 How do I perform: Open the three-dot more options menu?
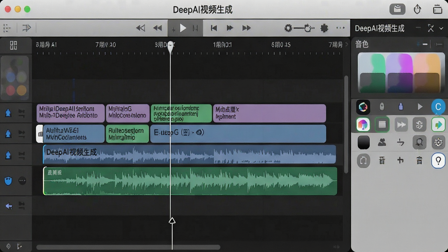[x=340, y=28]
